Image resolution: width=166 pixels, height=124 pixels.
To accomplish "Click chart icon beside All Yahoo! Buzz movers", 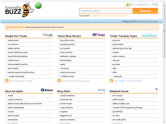I will click(59, 81).
